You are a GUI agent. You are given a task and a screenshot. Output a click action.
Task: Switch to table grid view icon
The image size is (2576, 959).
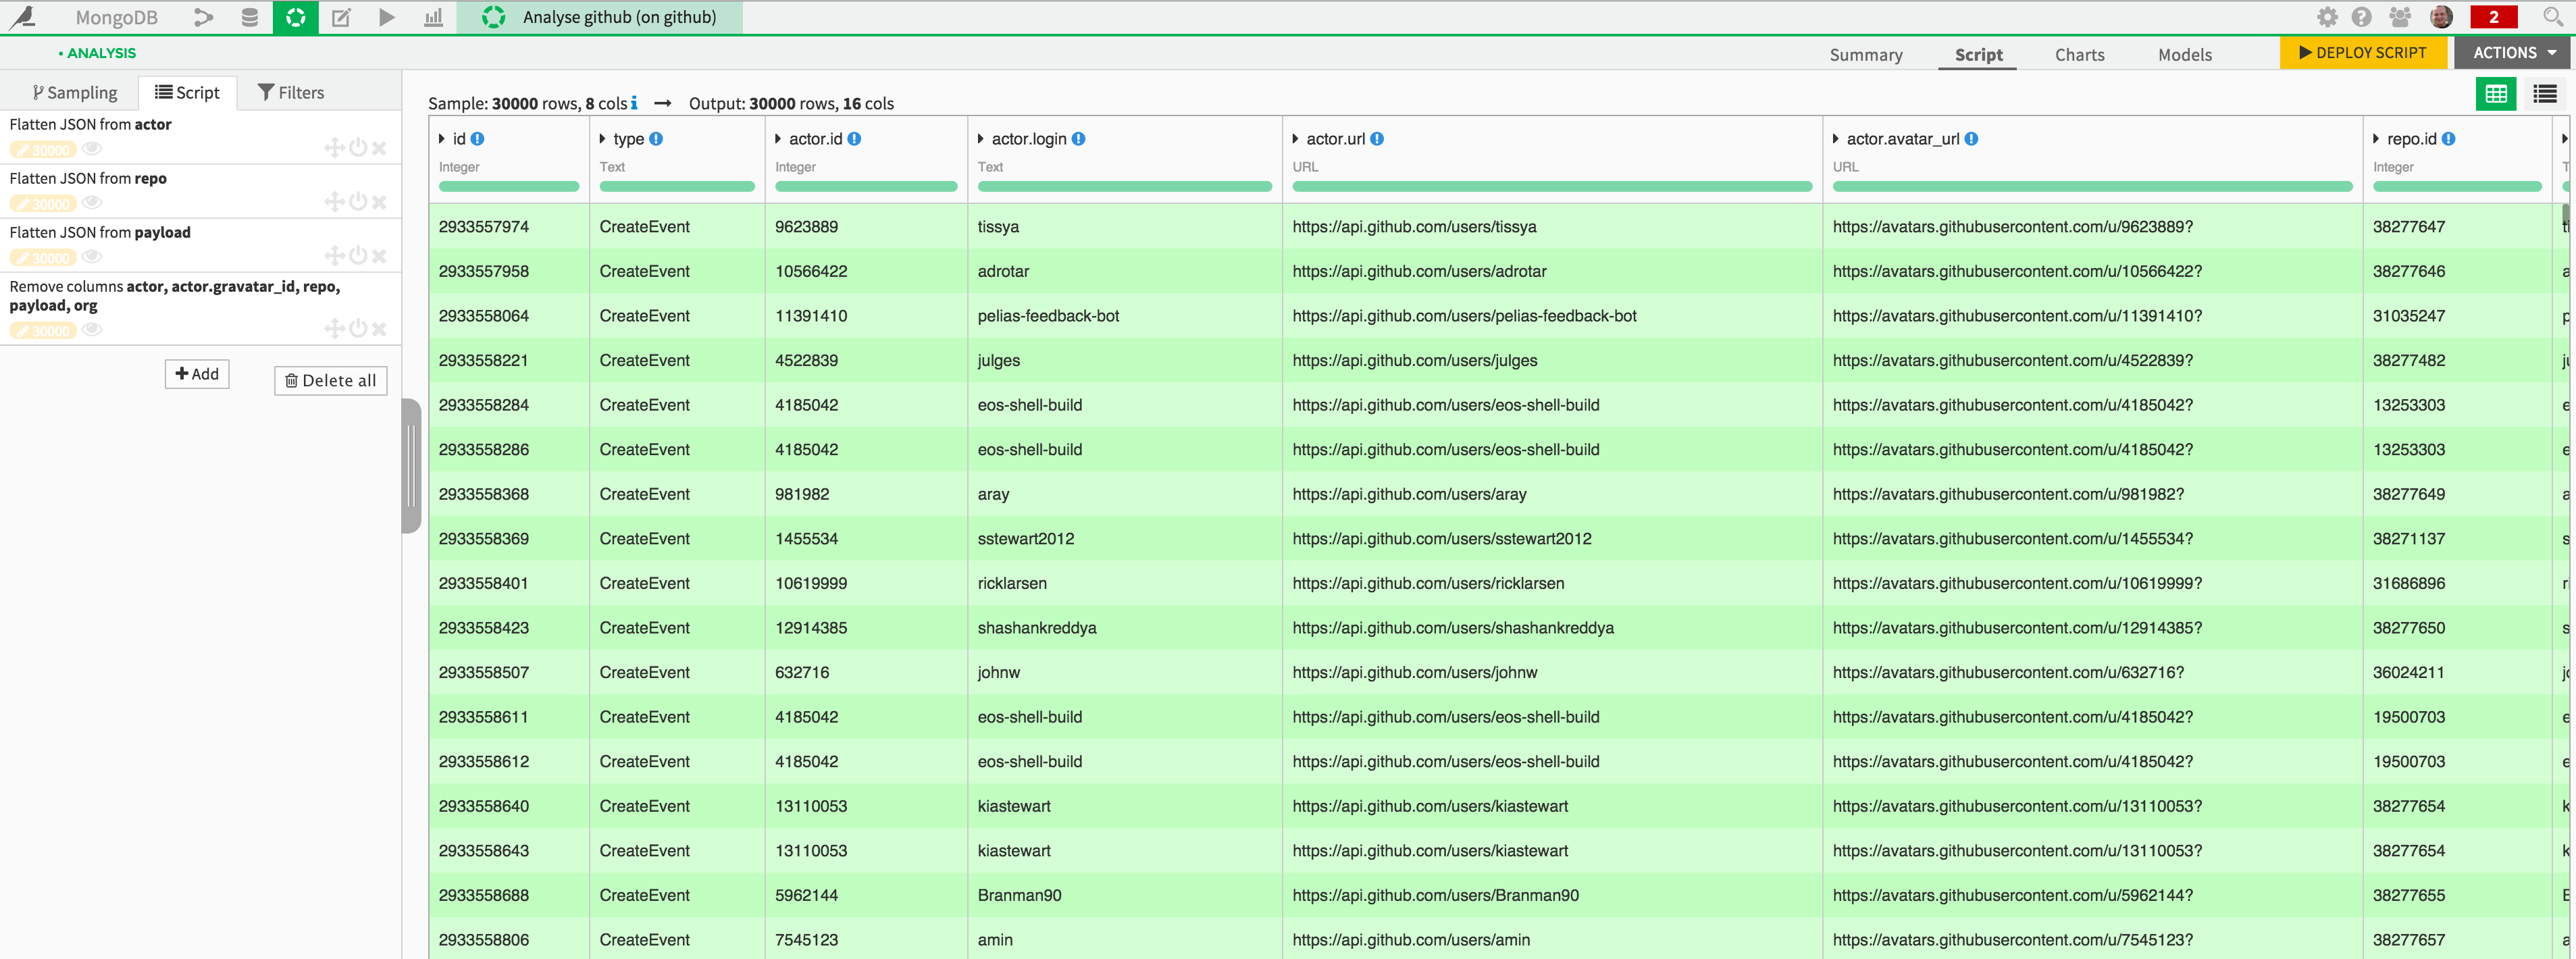tap(2496, 94)
